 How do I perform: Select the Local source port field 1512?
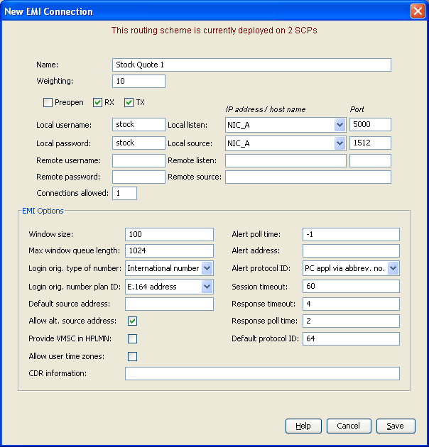370,143
